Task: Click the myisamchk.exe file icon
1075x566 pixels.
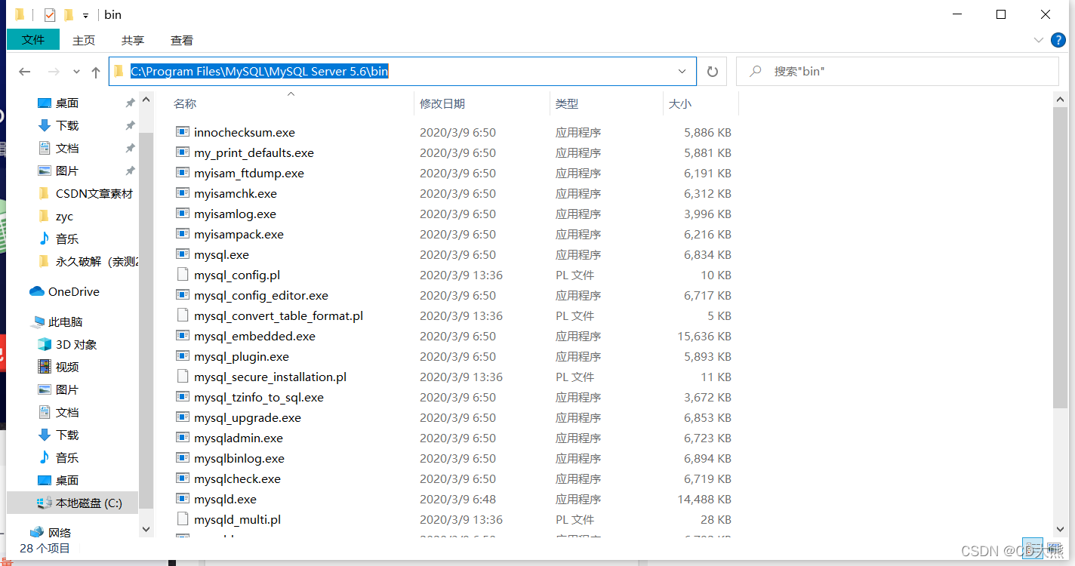Action: point(182,193)
